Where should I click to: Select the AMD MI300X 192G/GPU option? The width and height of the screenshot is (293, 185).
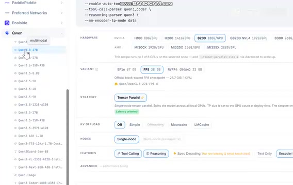[x=149, y=47]
